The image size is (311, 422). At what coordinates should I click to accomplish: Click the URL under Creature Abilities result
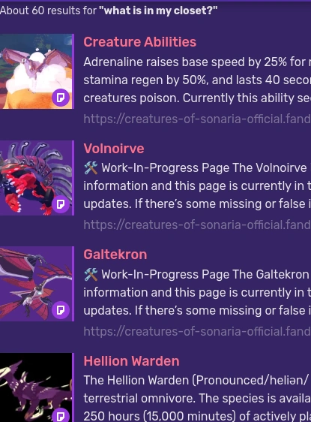[197, 119]
